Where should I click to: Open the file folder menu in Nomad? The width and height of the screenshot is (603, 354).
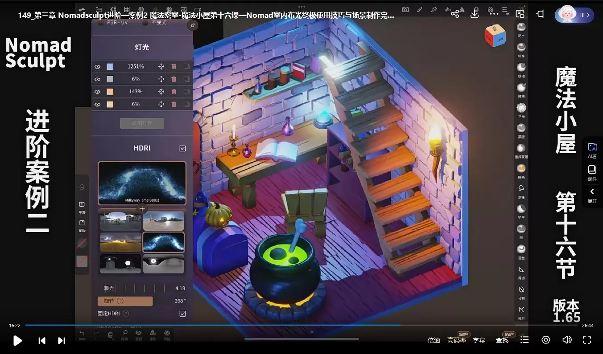coord(98,9)
